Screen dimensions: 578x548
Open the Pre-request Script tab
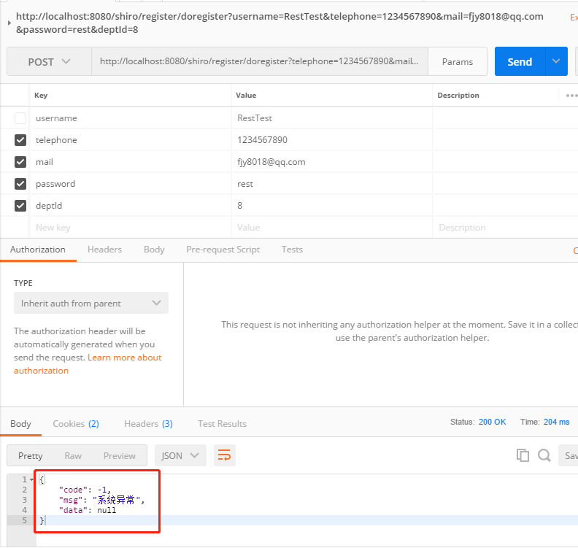tap(223, 250)
